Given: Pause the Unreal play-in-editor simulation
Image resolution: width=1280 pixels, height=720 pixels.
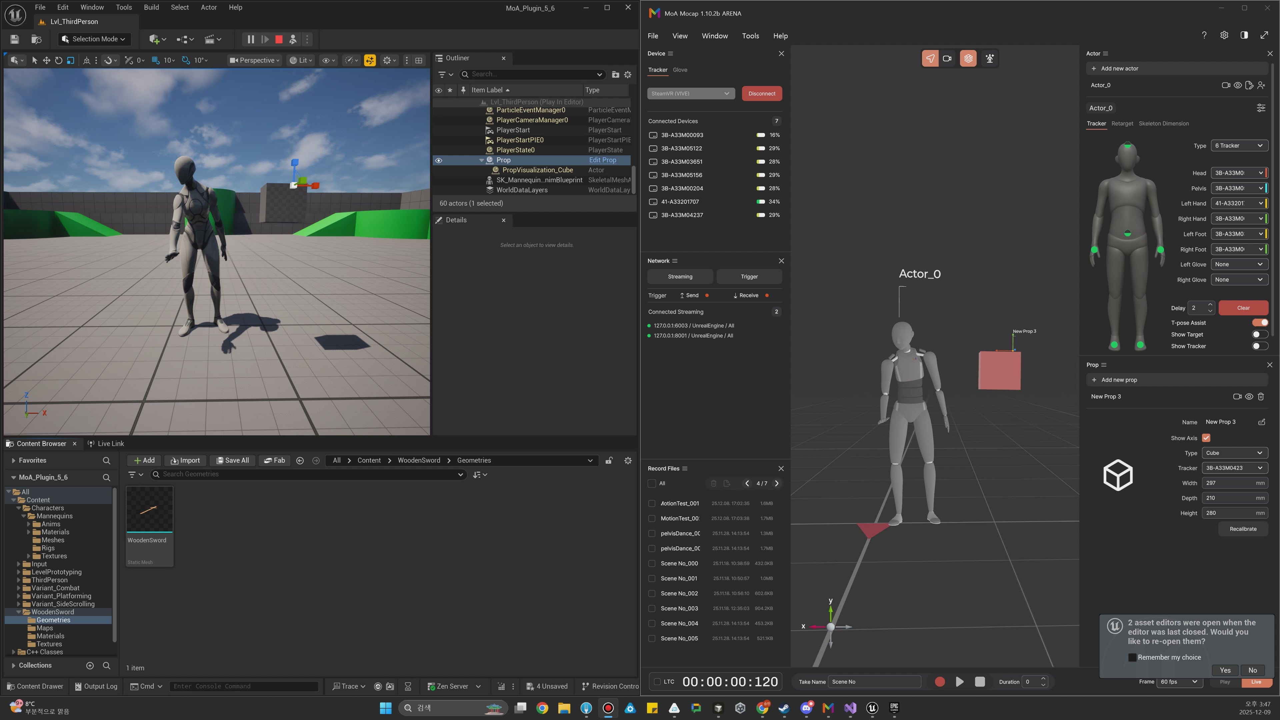Looking at the screenshot, I should point(250,39).
